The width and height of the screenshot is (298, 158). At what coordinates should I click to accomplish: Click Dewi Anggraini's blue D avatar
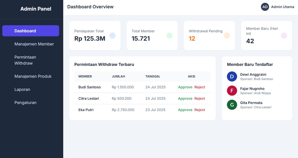(x=232, y=77)
